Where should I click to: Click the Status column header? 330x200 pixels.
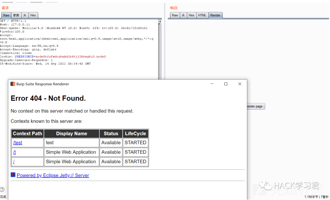tap(111, 134)
